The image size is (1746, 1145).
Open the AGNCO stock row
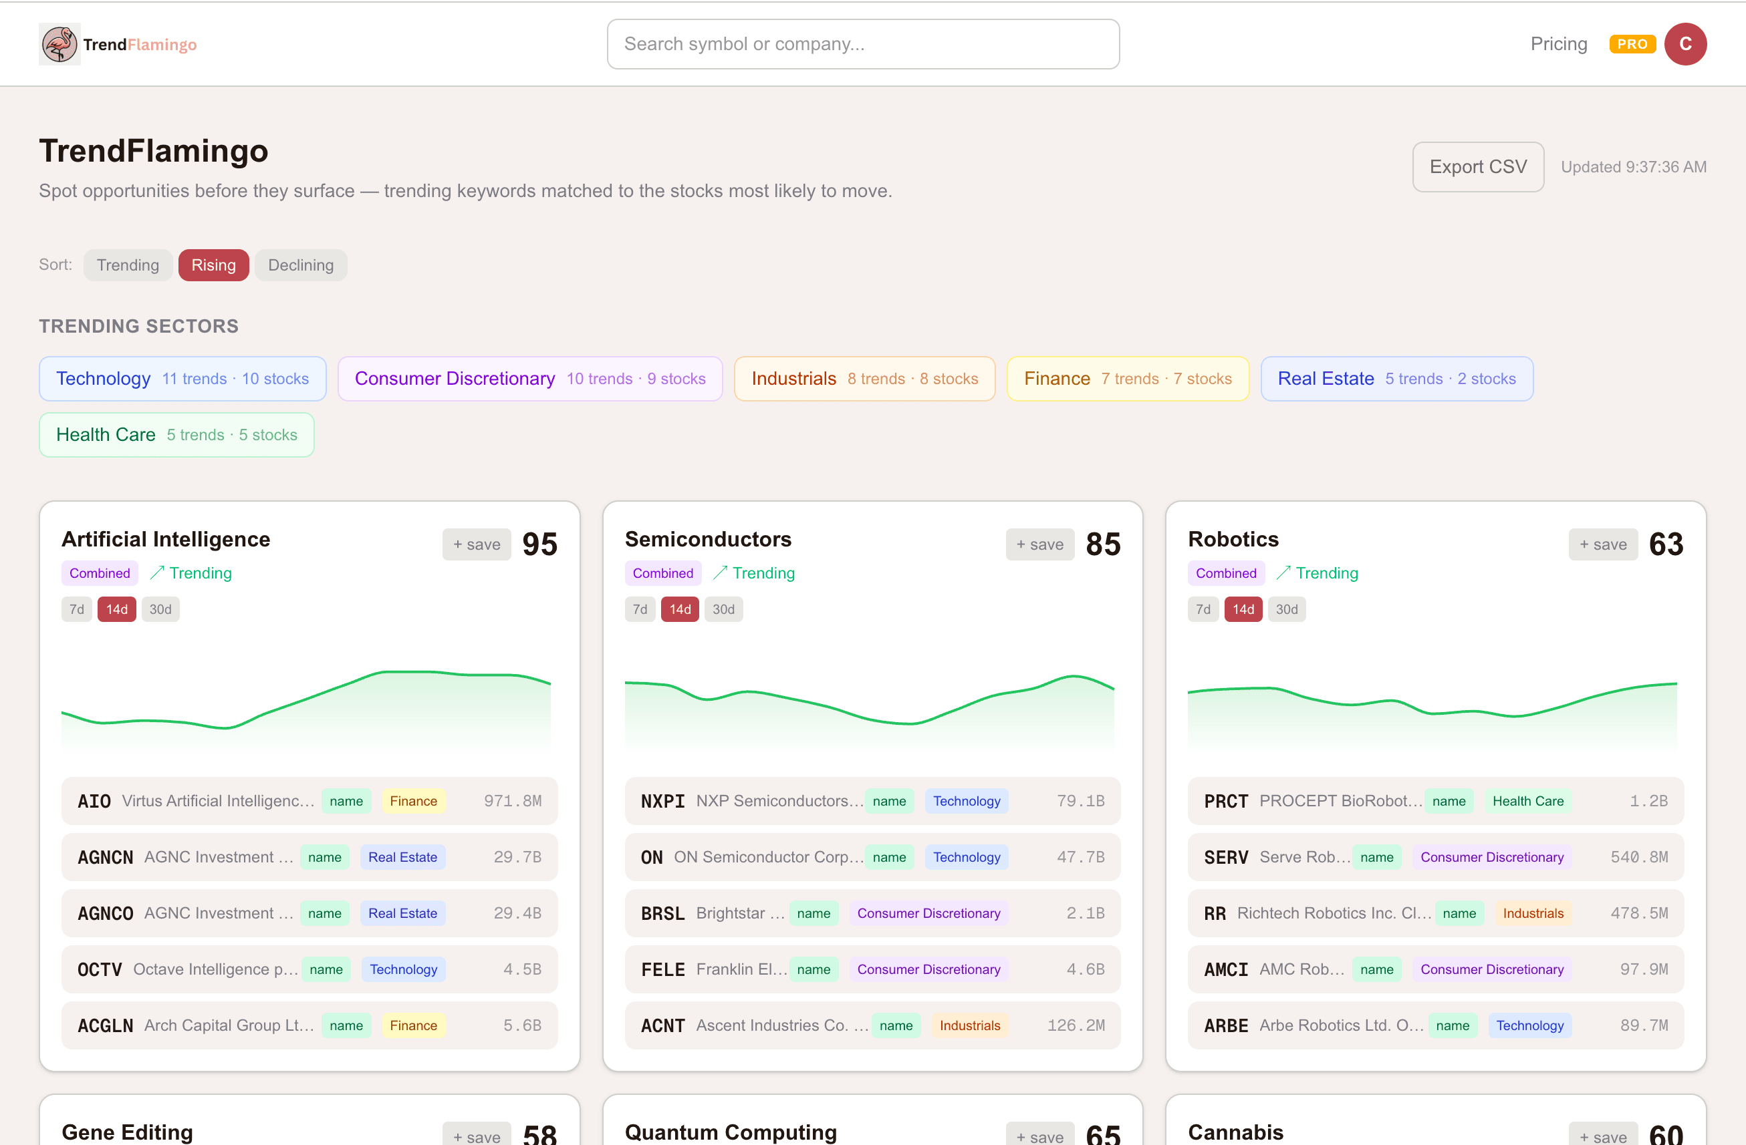tap(309, 913)
